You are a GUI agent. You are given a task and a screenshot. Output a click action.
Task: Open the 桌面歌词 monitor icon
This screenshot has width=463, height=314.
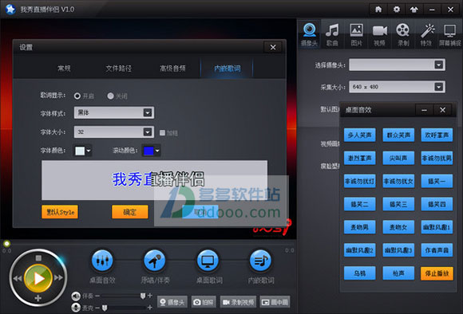click(208, 261)
